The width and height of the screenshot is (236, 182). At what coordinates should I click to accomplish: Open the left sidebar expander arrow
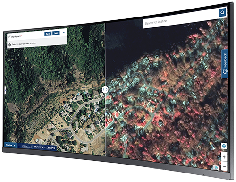[x=5, y=90]
